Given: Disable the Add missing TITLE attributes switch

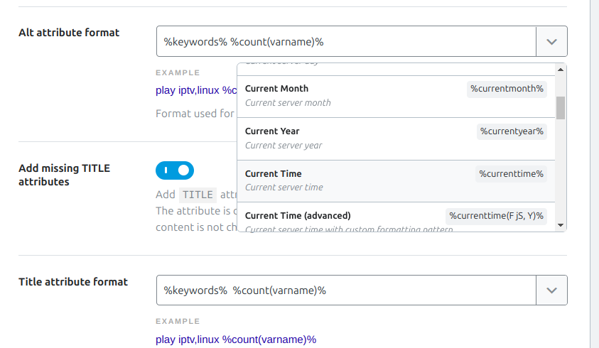Looking at the screenshot, I should point(174,170).
